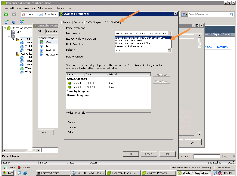Open the Failback dropdown arrow
This screenshot has width=237, height=176.
(169, 50)
